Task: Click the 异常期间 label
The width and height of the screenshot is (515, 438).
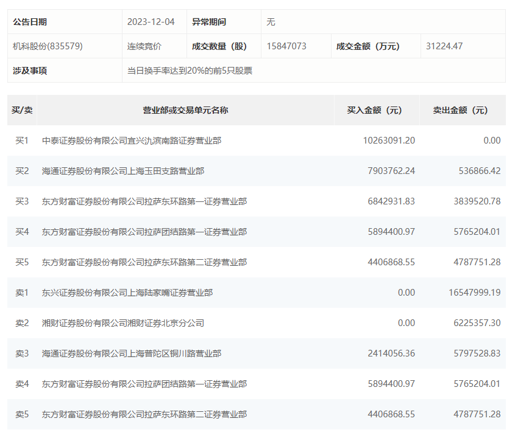Action: click(x=209, y=22)
